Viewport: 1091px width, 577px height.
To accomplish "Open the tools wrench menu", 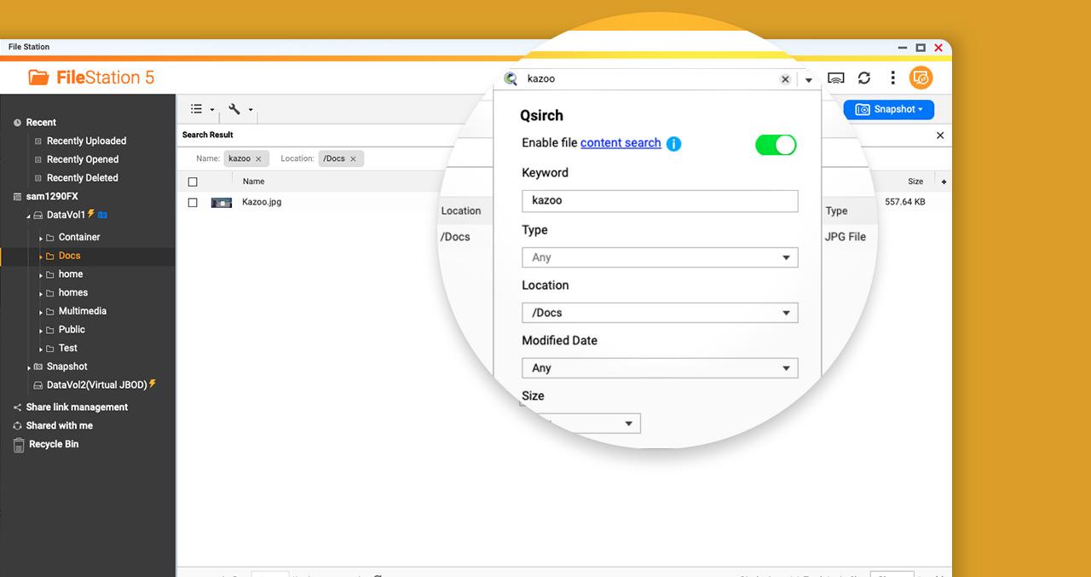I will point(240,109).
